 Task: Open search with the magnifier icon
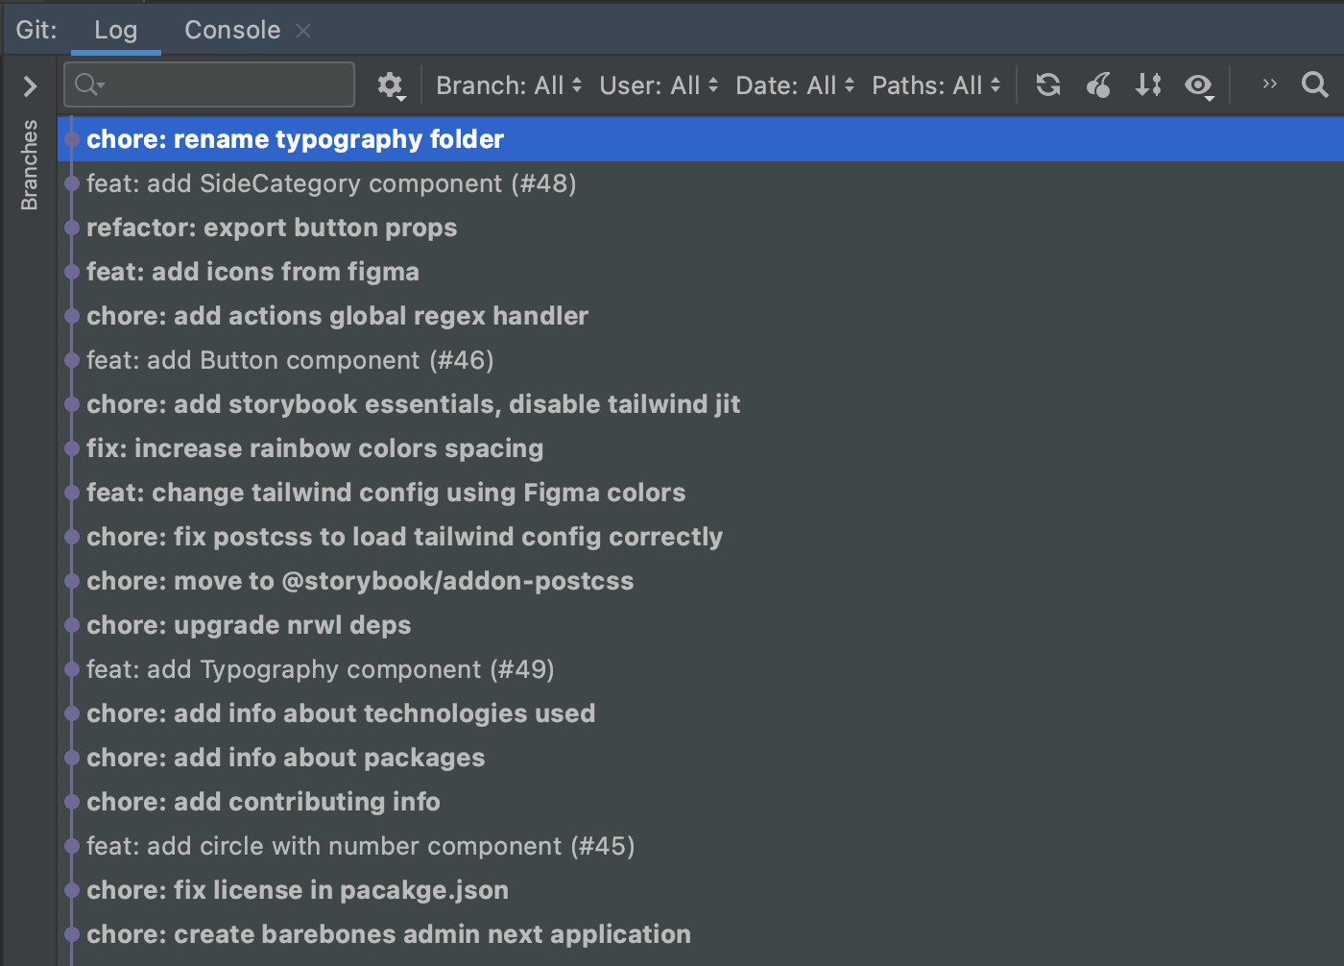1314,85
